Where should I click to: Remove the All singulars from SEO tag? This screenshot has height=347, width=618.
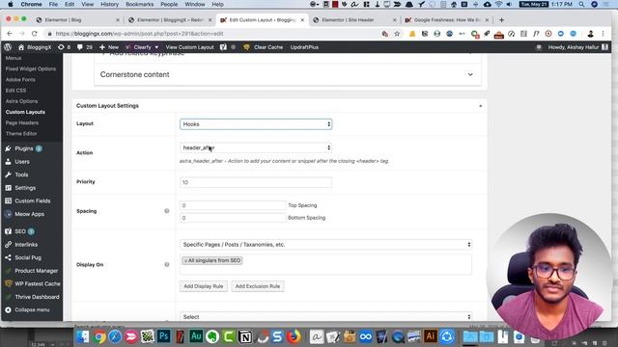coord(185,261)
